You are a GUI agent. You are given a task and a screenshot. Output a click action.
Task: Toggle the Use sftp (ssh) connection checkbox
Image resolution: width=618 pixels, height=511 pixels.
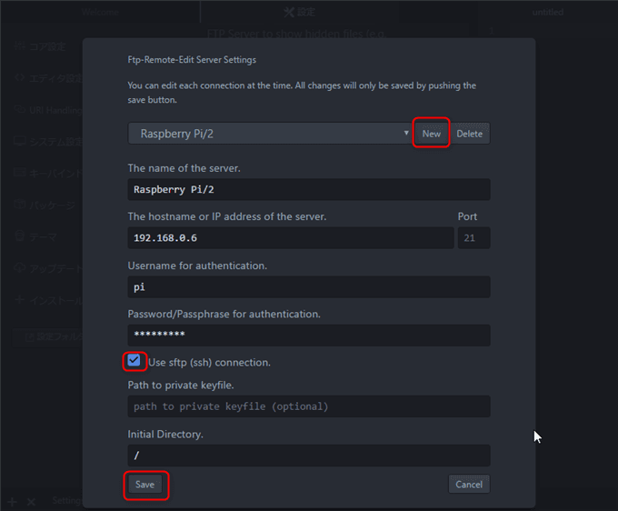pos(134,360)
